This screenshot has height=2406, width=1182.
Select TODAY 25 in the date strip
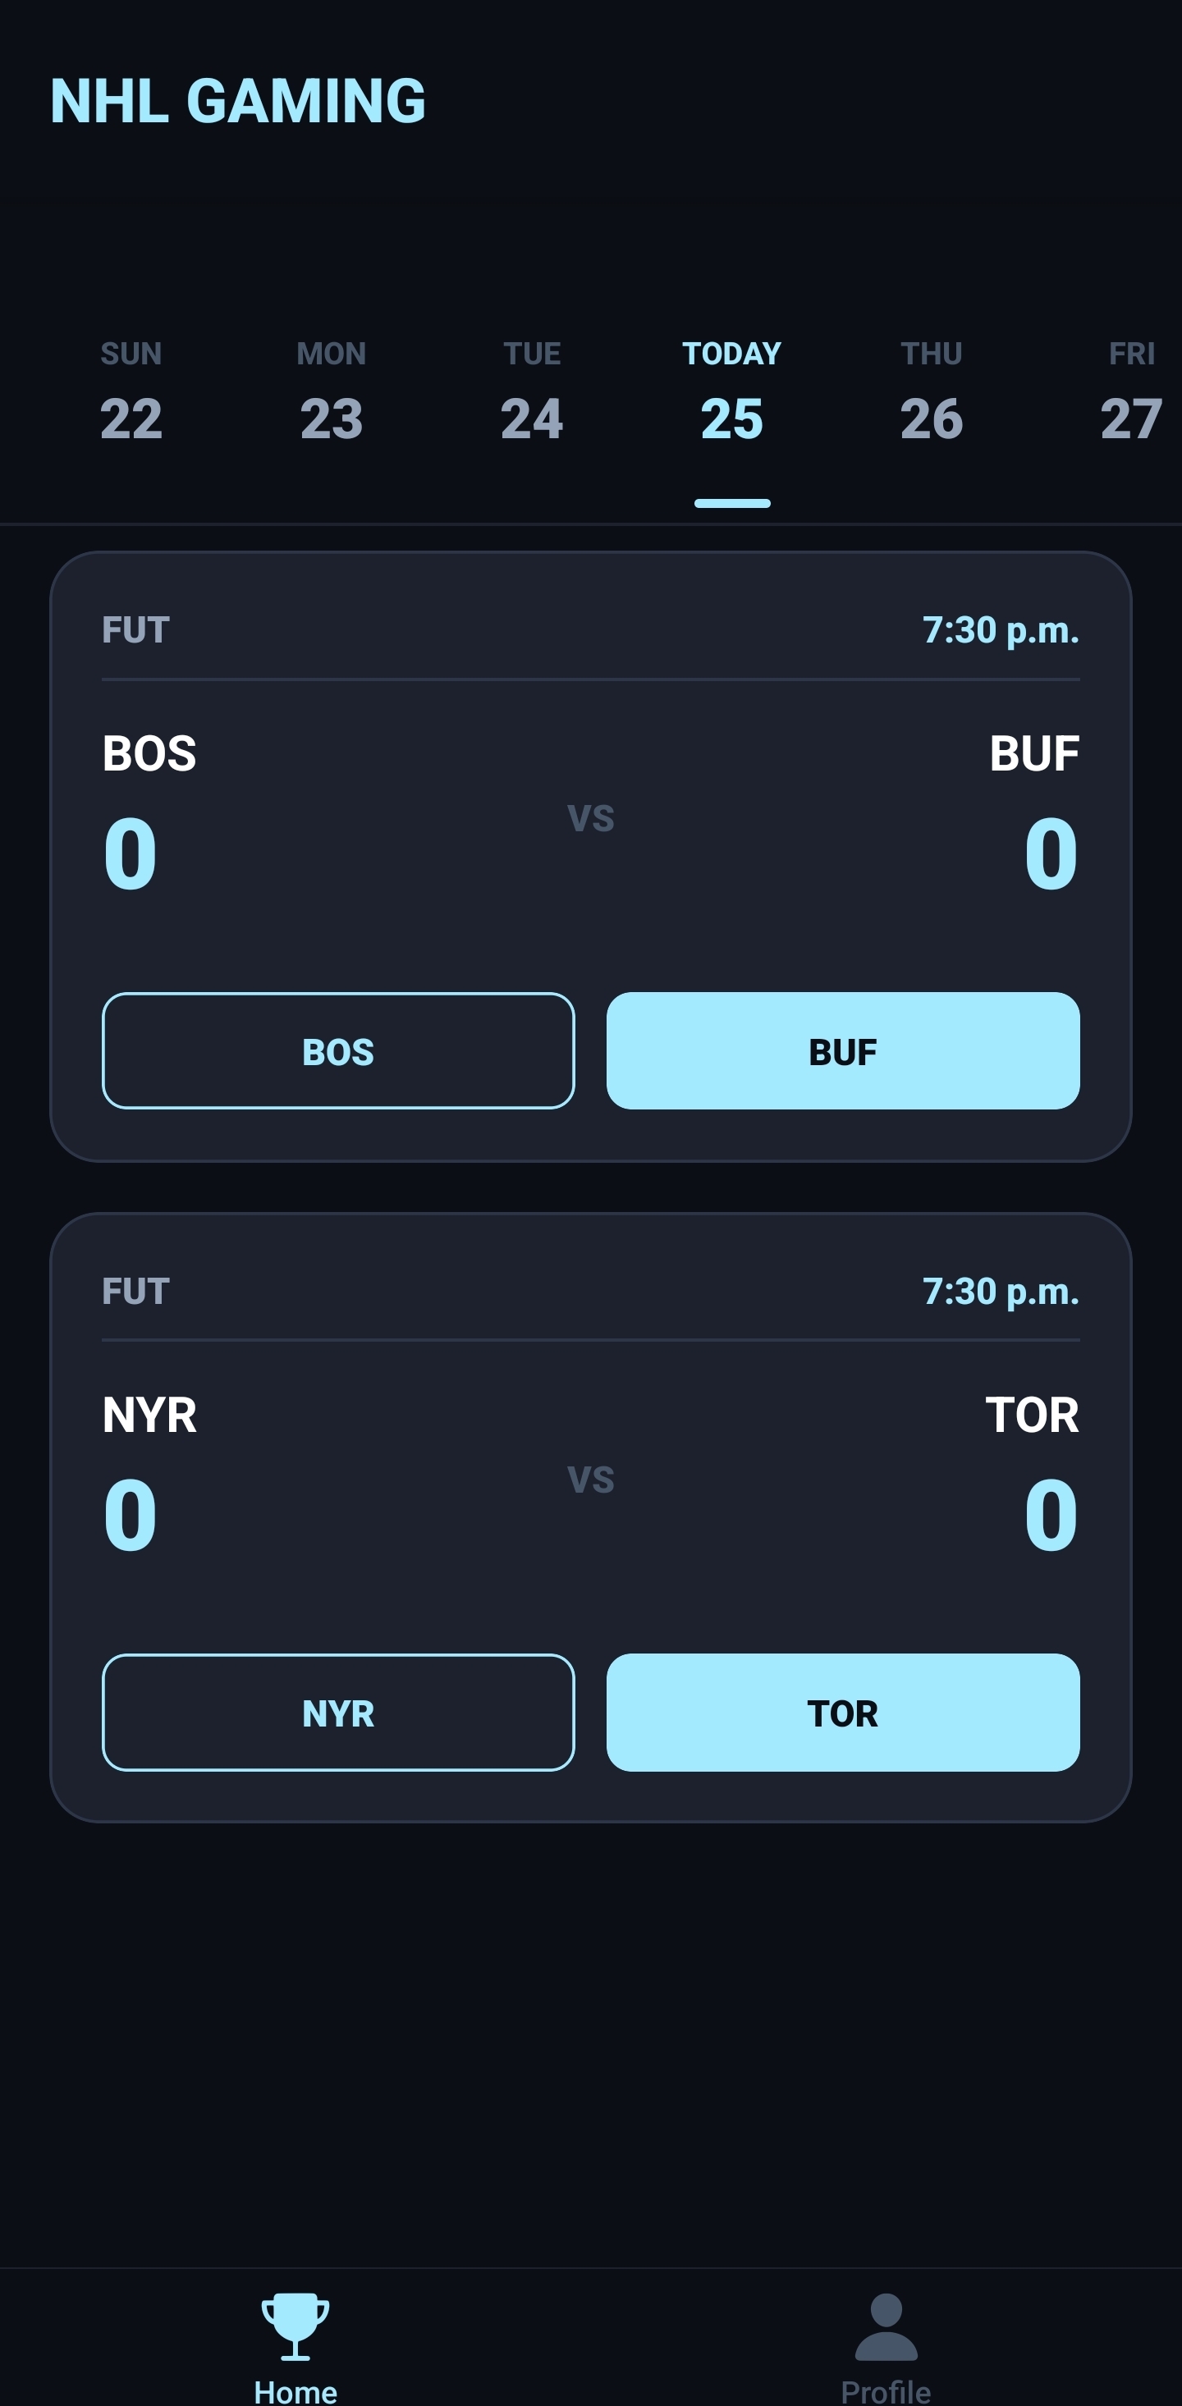[x=731, y=392]
